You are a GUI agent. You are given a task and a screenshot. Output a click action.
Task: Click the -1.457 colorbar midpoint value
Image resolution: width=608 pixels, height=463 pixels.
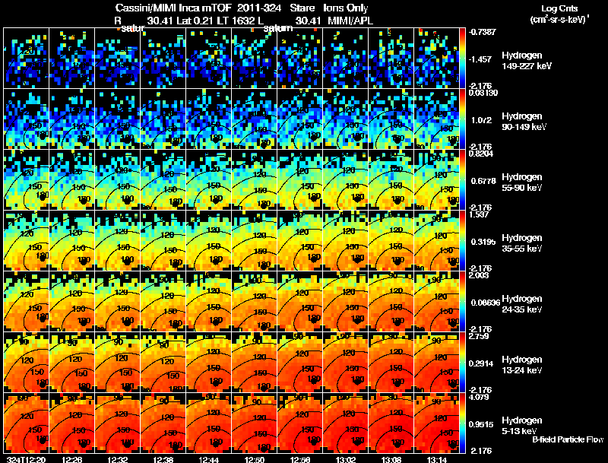480,59
